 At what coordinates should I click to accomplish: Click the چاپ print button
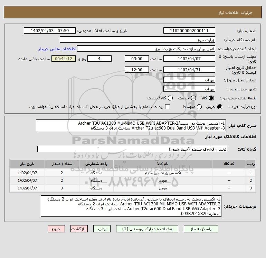click(102, 229)
